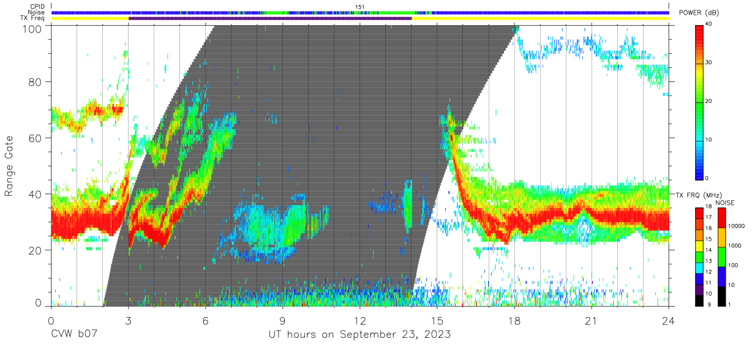Image resolution: width=752 pixels, height=347 pixels.
Task: Click the purple segment of TX Freq bar
Action: [270, 18]
